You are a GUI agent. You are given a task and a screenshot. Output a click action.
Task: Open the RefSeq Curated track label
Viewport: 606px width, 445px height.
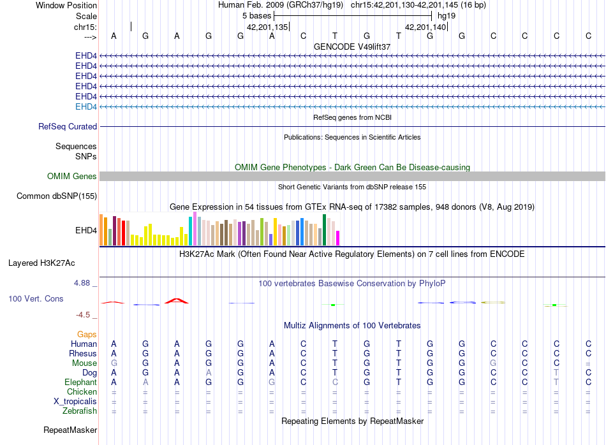pos(68,126)
